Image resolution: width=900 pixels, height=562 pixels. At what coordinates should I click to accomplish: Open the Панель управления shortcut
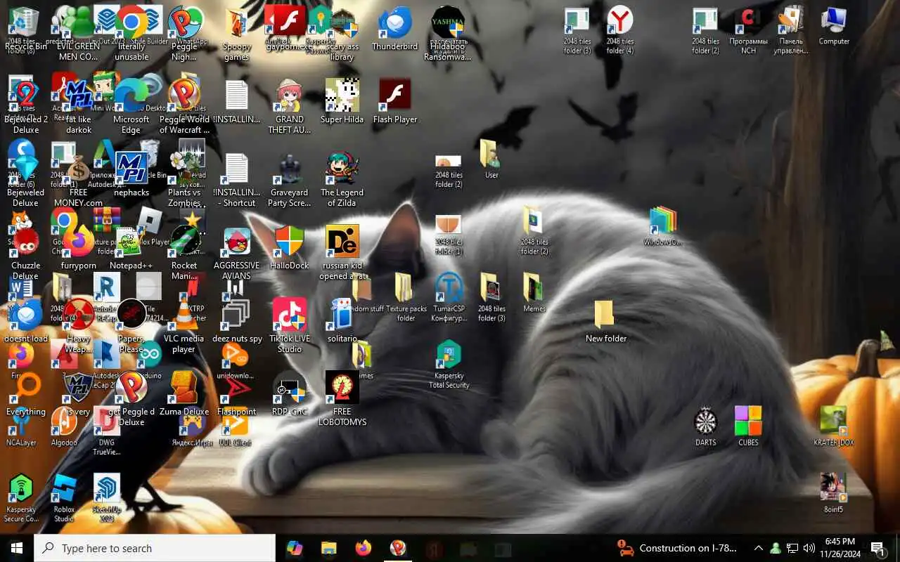(791, 30)
